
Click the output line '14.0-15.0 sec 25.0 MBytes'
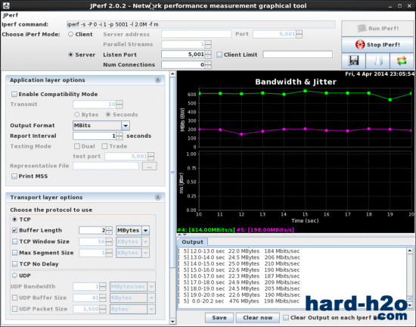[239, 263]
